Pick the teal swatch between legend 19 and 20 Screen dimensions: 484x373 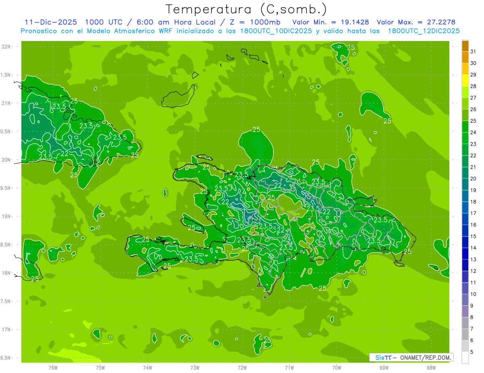pos(465,184)
